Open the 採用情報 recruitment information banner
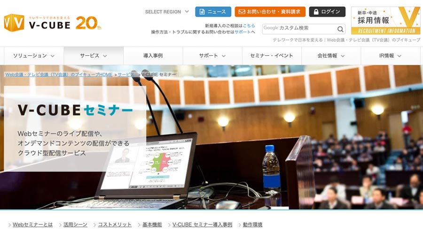The image size is (423, 246). point(386,21)
